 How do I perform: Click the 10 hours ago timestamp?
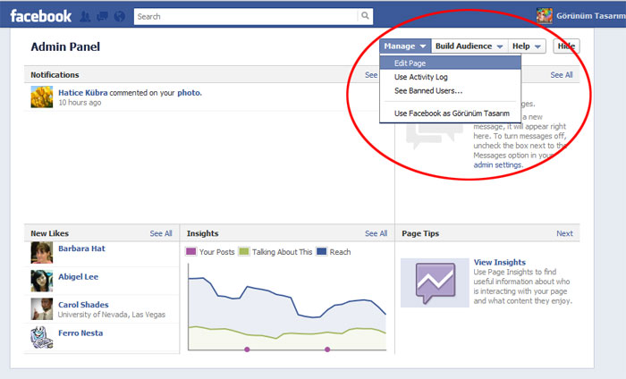[x=80, y=103]
